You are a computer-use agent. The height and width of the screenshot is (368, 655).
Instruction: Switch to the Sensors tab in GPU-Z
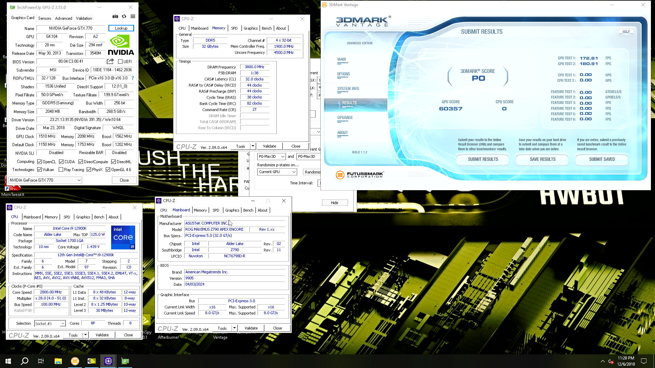coord(45,18)
